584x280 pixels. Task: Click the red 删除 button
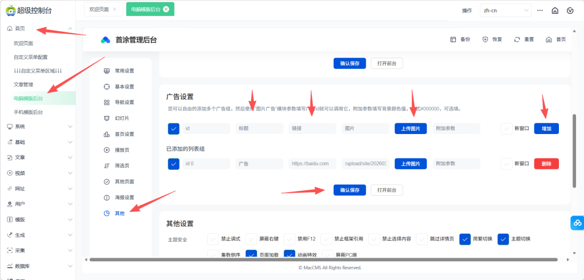click(546, 164)
